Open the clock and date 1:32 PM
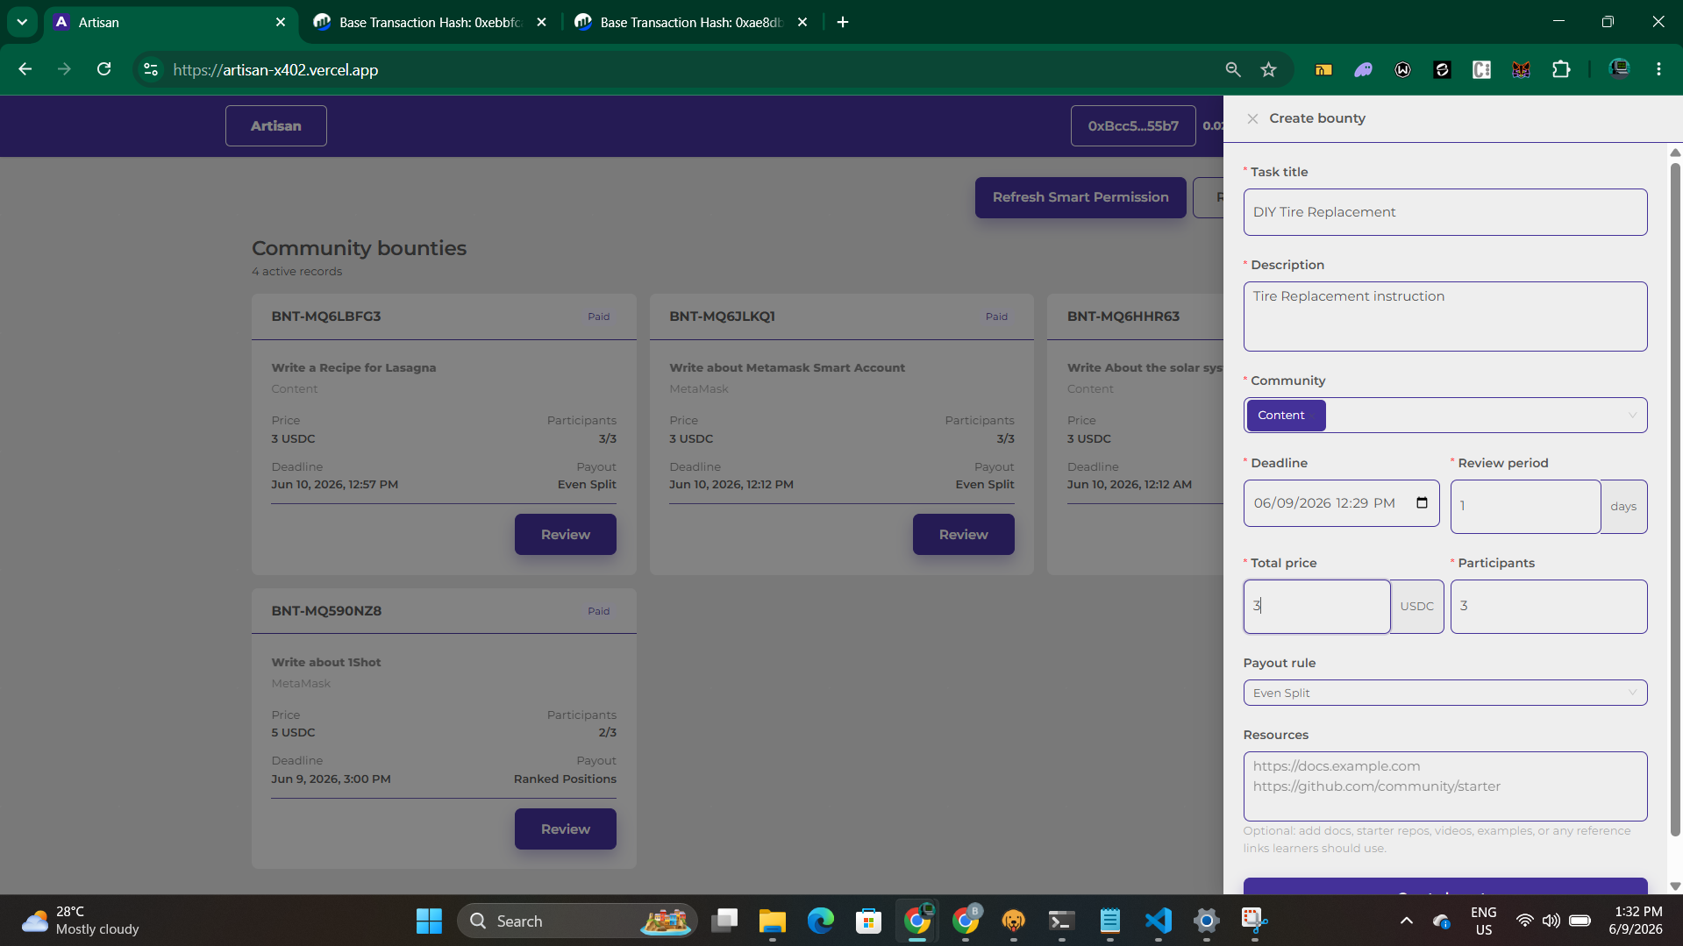Image resolution: width=1683 pixels, height=946 pixels. tap(1636, 921)
